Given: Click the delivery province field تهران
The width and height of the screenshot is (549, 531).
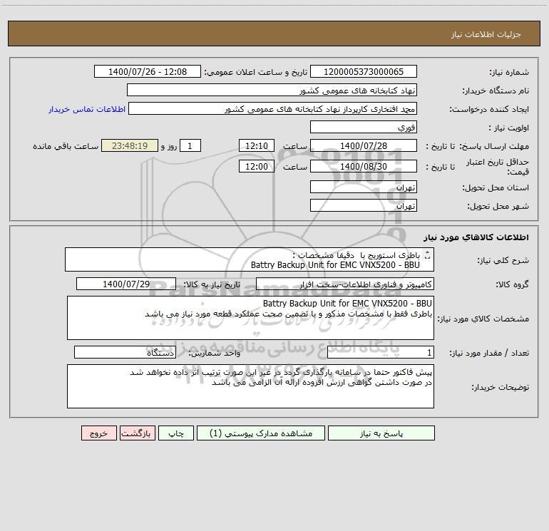Looking at the screenshot, I should [364, 187].
